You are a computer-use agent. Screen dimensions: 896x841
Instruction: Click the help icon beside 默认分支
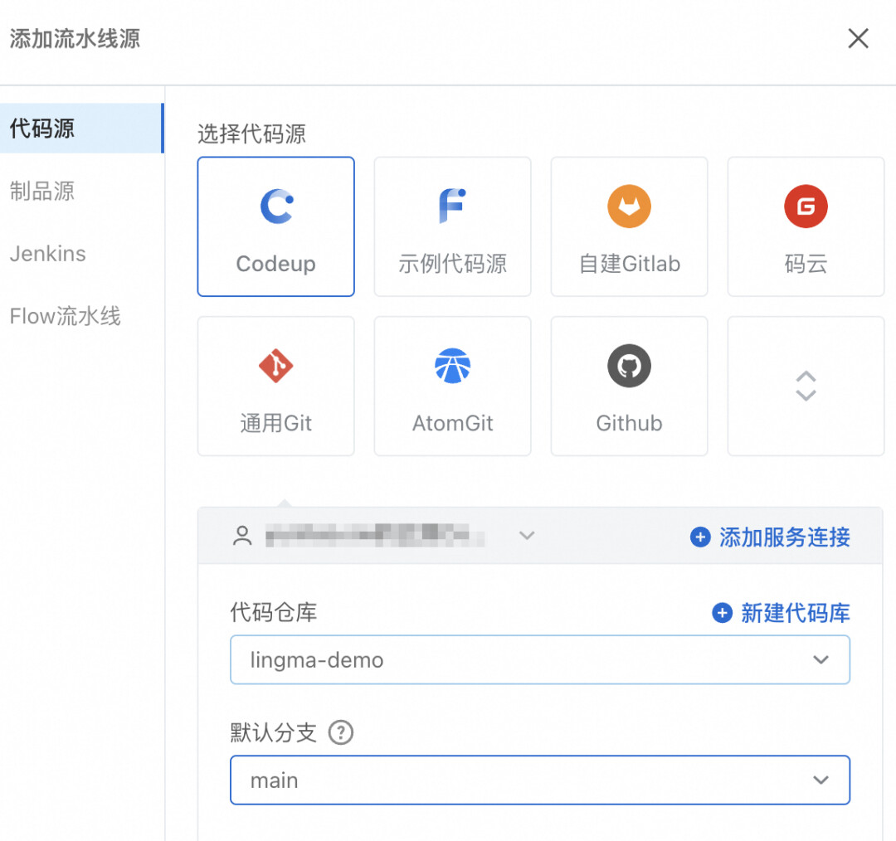point(341,733)
